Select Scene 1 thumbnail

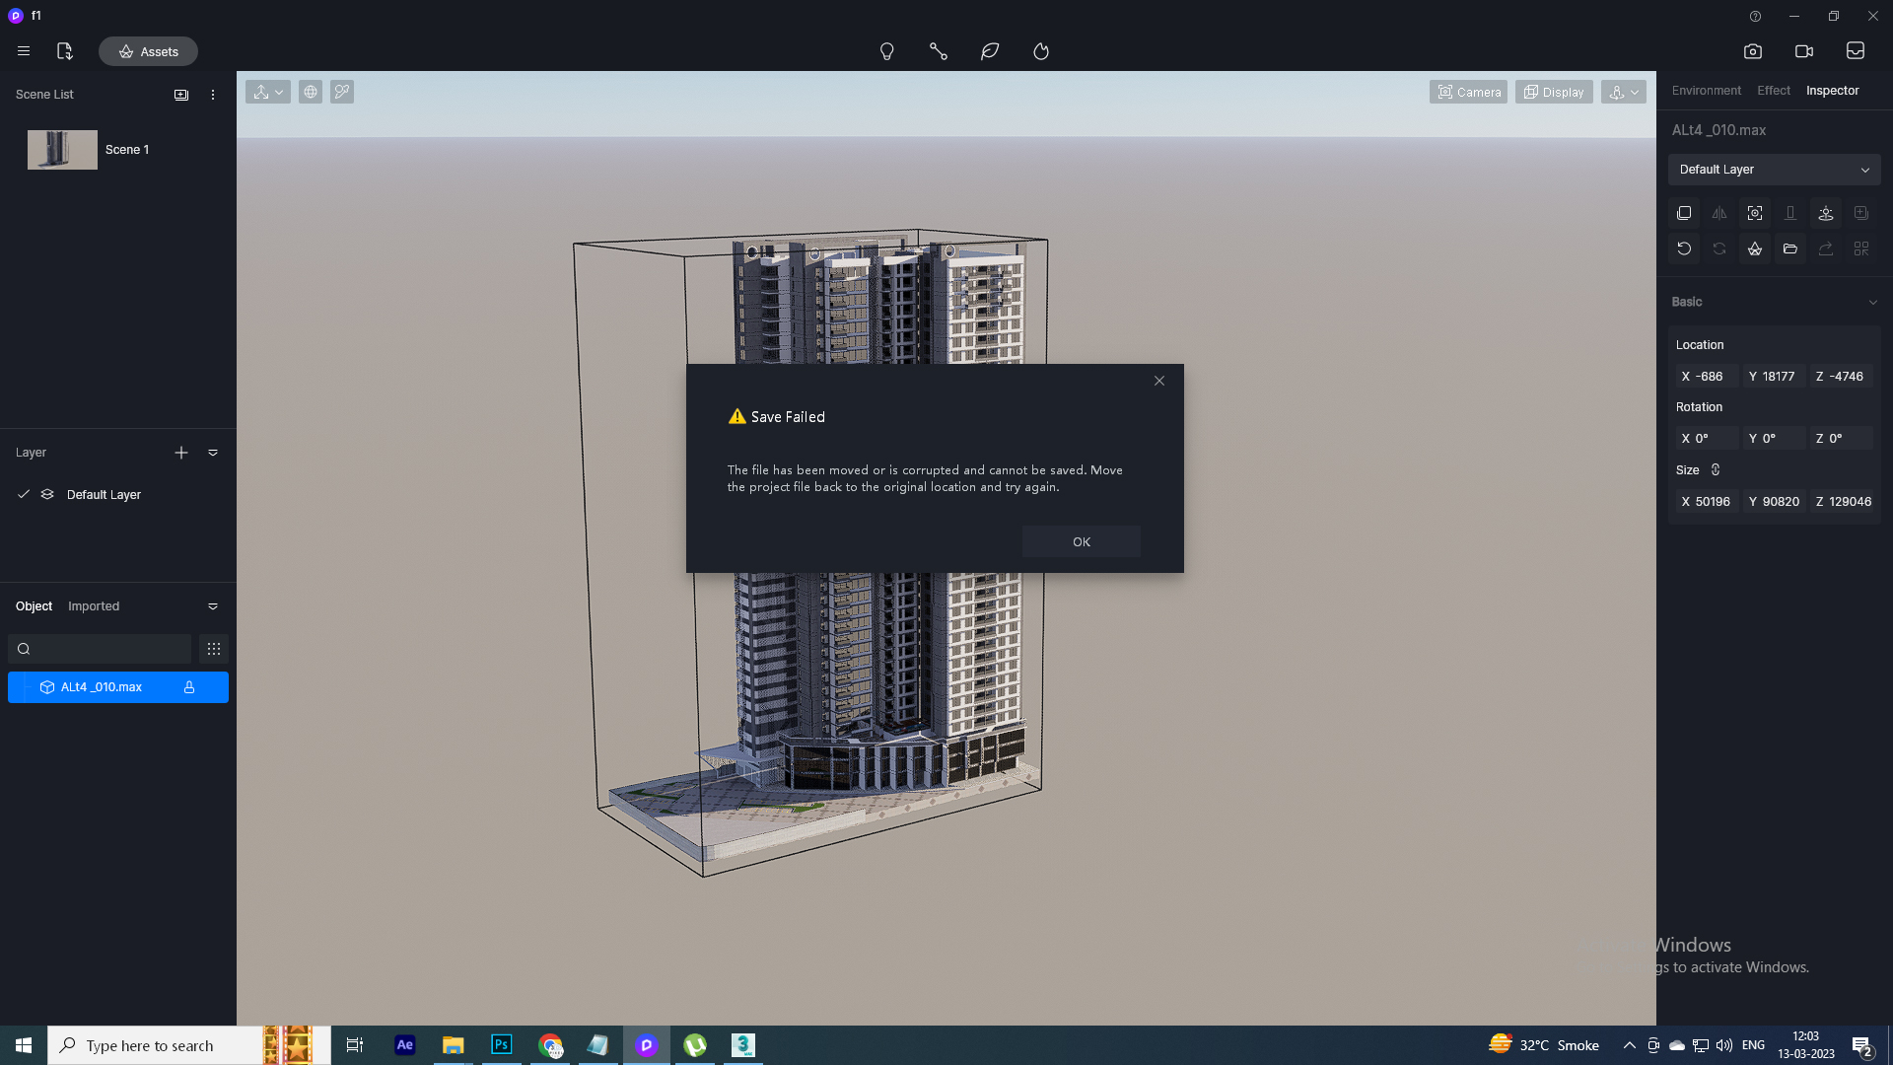(x=62, y=150)
